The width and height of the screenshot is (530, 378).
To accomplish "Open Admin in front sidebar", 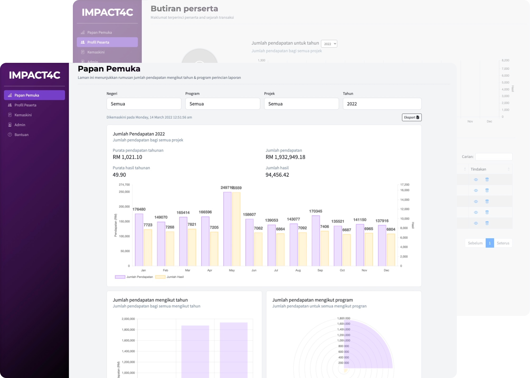I will pos(34,125).
